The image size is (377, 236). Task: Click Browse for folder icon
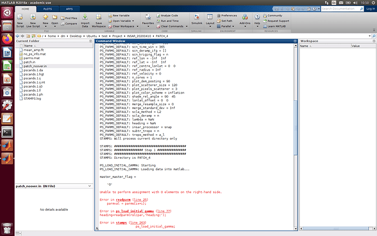coord(33,36)
